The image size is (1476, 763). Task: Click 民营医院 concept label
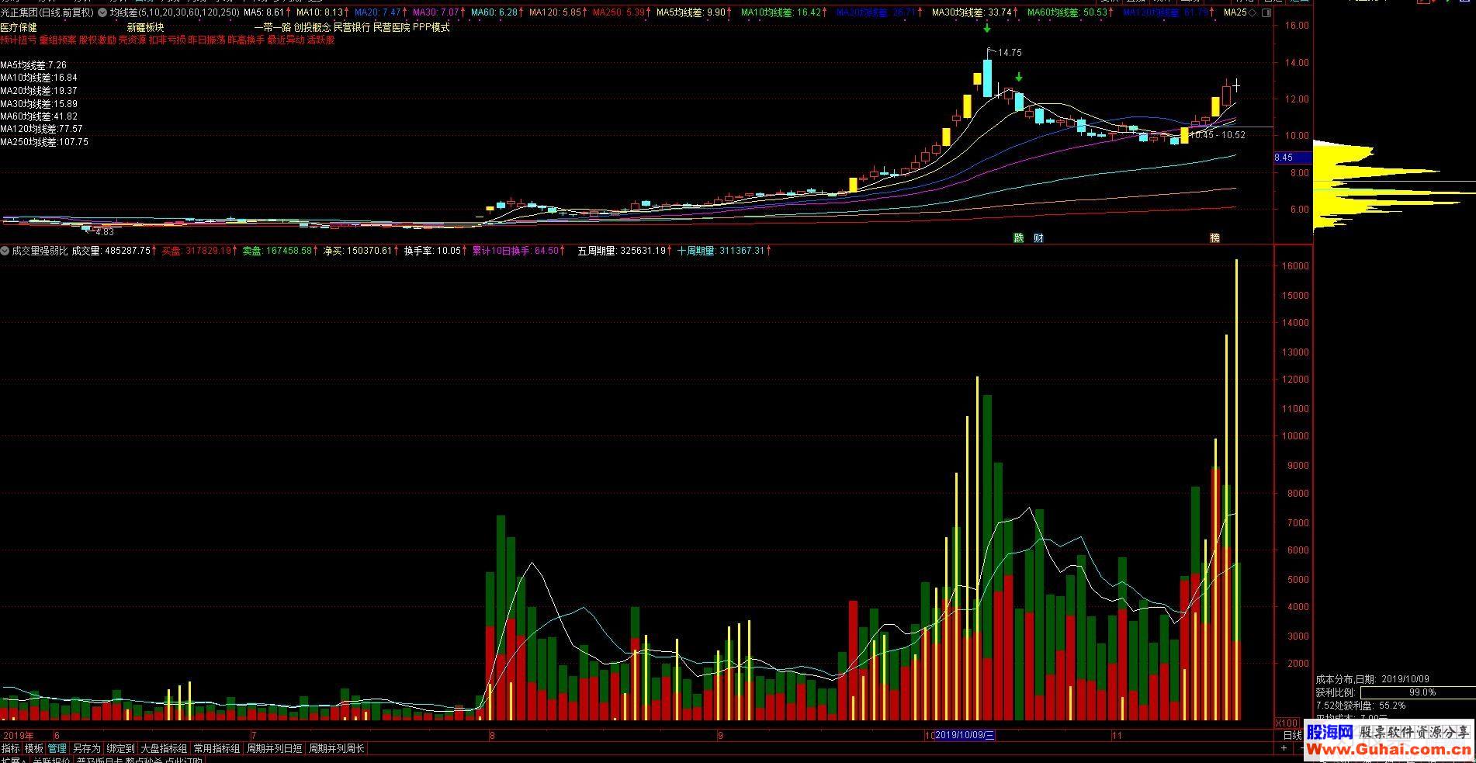392,27
